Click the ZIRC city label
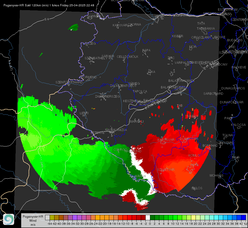This screenshot has height=228, width=248. click(171, 58)
